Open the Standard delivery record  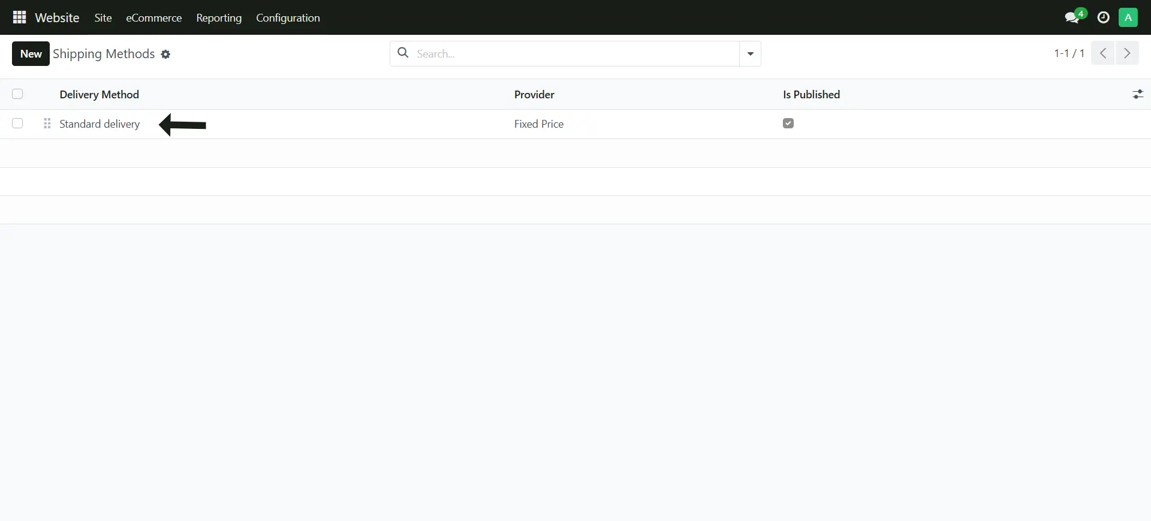[100, 124]
